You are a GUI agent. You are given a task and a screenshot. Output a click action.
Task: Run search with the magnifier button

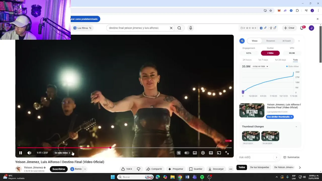(179, 28)
